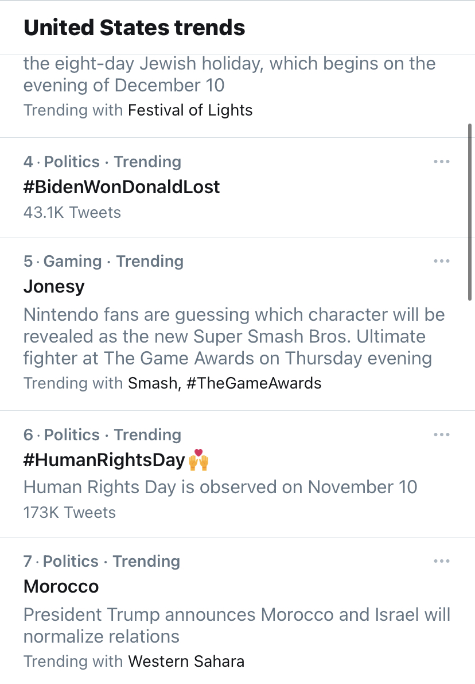Select the Western Sahara related trend
This screenshot has width=475, height=684.
tap(186, 662)
